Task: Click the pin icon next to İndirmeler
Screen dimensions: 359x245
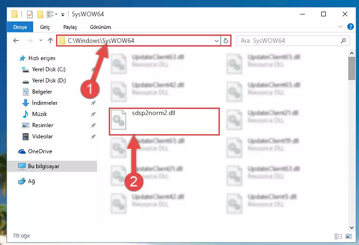Action: tap(93, 103)
